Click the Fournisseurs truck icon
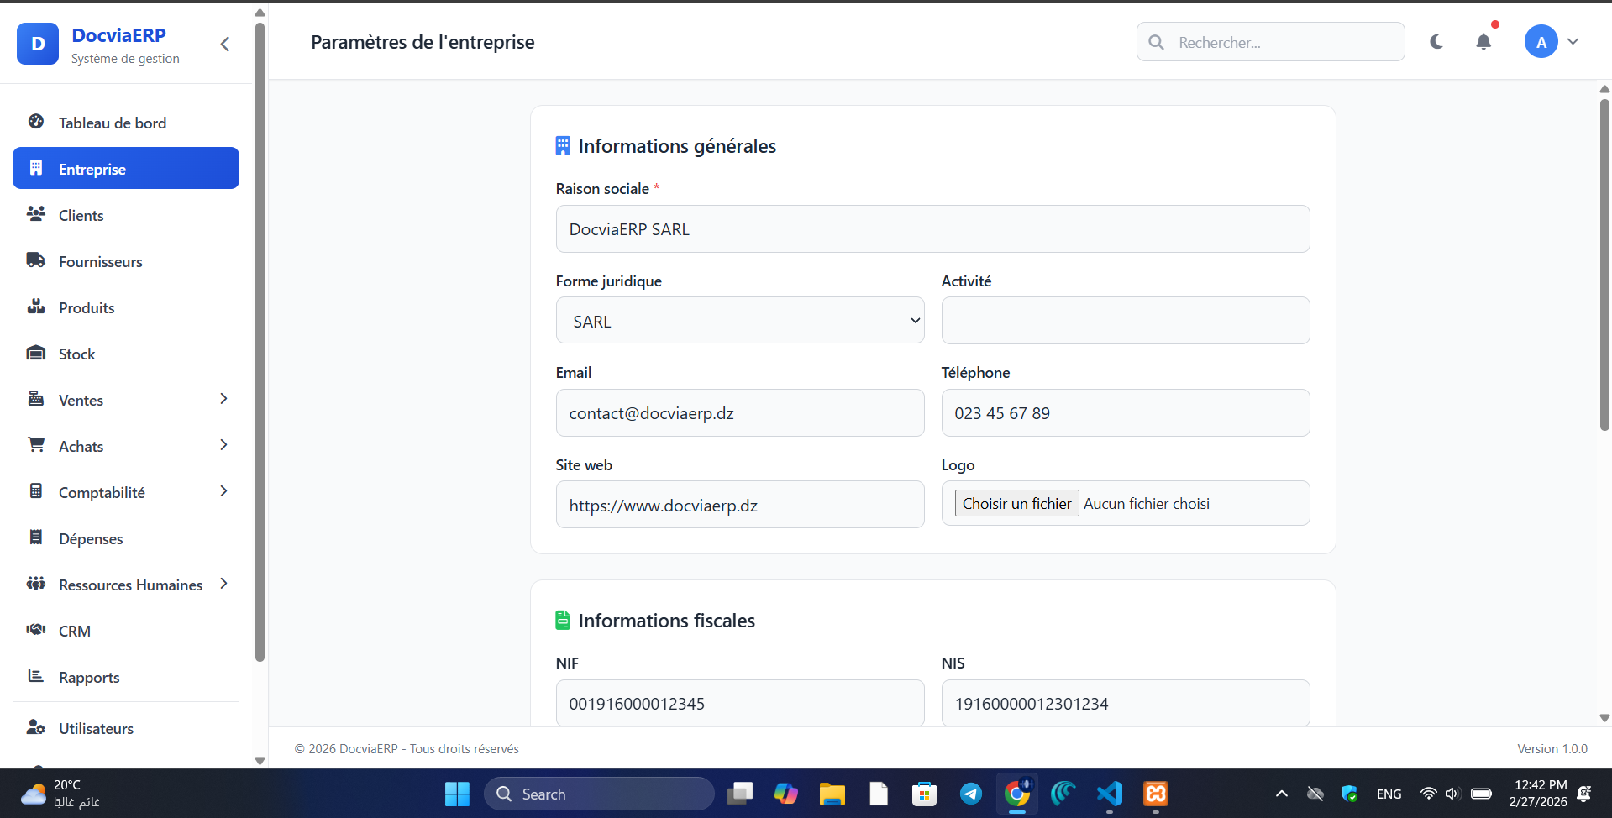Image resolution: width=1612 pixels, height=818 pixels. click(36, 260)
